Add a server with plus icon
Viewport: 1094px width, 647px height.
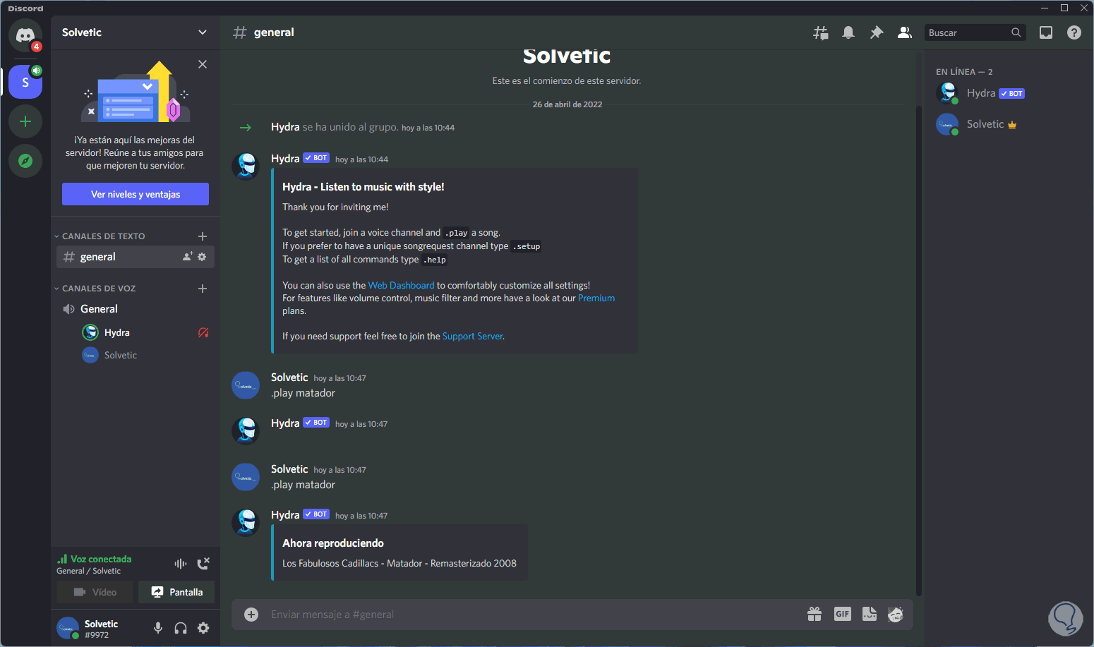(25, 121)
